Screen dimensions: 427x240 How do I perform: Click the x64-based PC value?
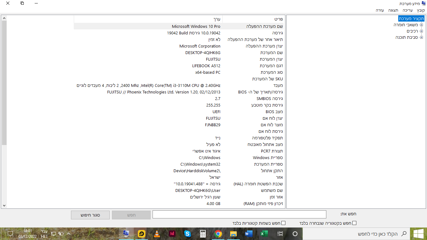(208, 72)
